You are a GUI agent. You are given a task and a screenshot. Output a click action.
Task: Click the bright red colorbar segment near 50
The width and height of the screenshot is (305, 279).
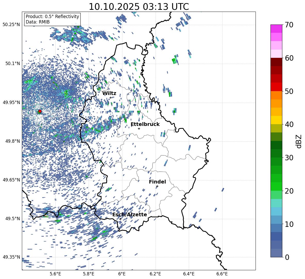[276, 87]
